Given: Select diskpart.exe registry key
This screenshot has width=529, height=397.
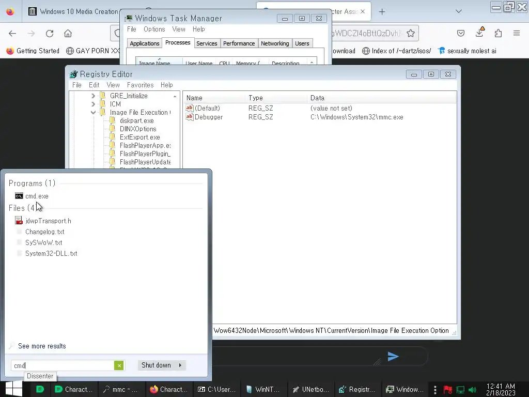Looking at the screenshot, I should coord(136,121).
